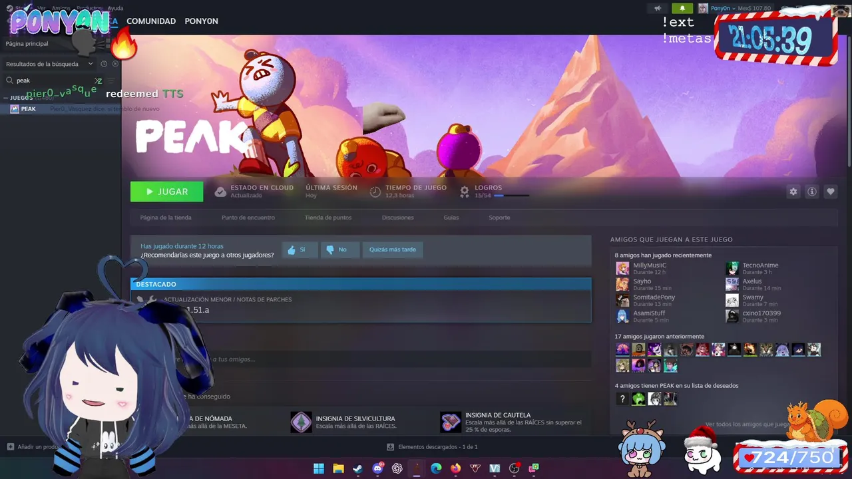Open Sayho friend avatar

click(622, 285)
